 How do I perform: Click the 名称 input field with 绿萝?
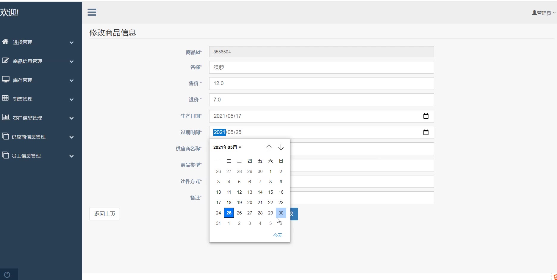tap(321, 67)
